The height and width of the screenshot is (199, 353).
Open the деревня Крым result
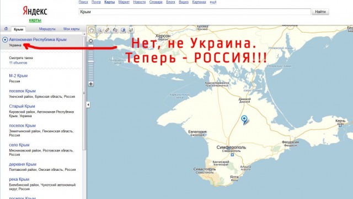(23, 164)
